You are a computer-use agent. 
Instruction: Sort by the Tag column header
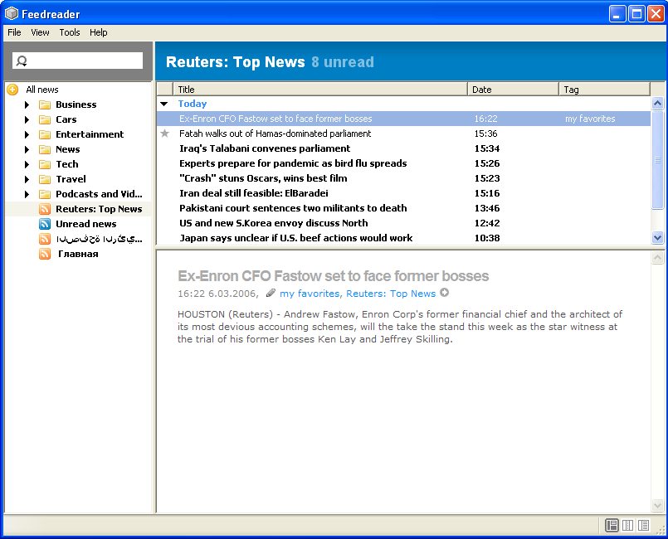click(x=605, y=90)
